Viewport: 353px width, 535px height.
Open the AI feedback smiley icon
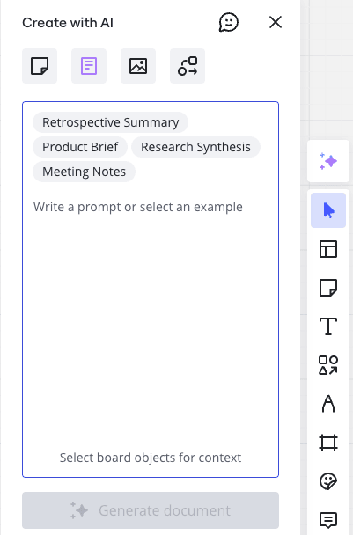click(x=228, y=23)
